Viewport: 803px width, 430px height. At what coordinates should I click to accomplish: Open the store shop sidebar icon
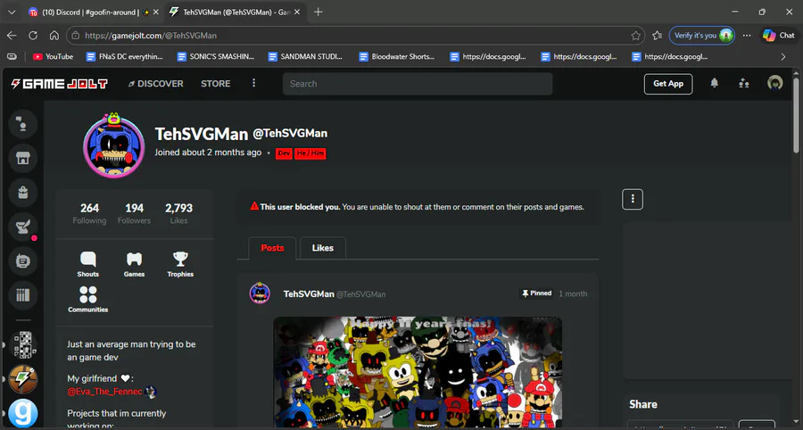[22, 158]
